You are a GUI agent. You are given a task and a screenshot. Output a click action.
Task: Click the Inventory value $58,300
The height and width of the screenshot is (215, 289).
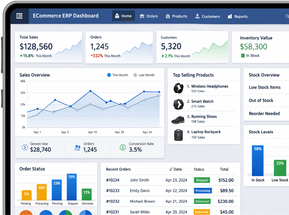253,47
